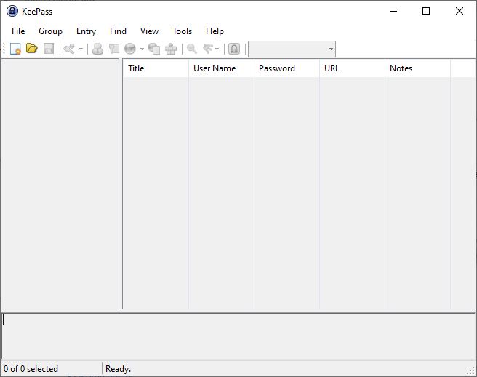Sort by the Password column header
This screenshot has width=477, height=377.
click(x=286, y=68)
